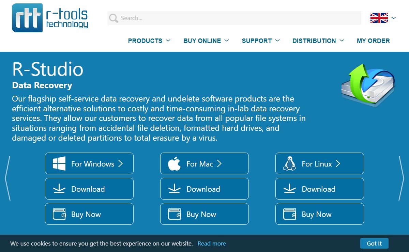Click wallet icon in Linux Buy Now
Image resolution: width=409 pixels, height=252 pixels.
[290, 214]
